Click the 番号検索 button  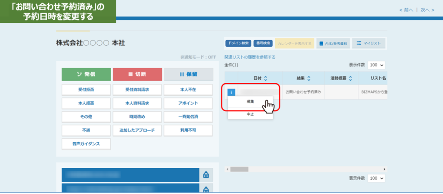[x=263, y=43]
